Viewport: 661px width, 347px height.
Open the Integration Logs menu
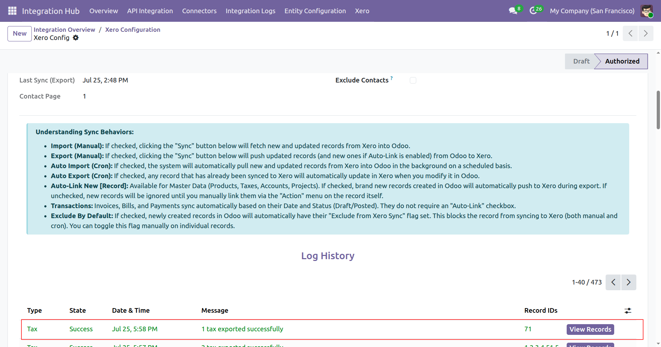tap(250, 11)
